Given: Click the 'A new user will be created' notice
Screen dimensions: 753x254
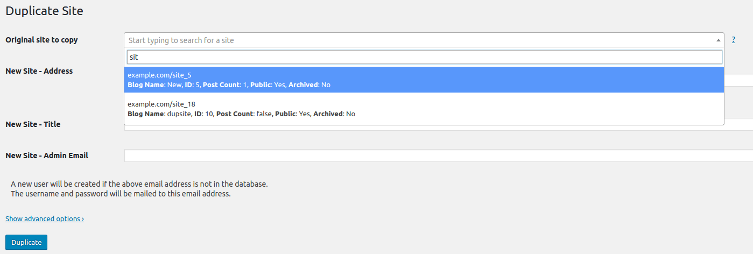Looking at the screenshot, I should pyautogui.click(x=139, y=184).
